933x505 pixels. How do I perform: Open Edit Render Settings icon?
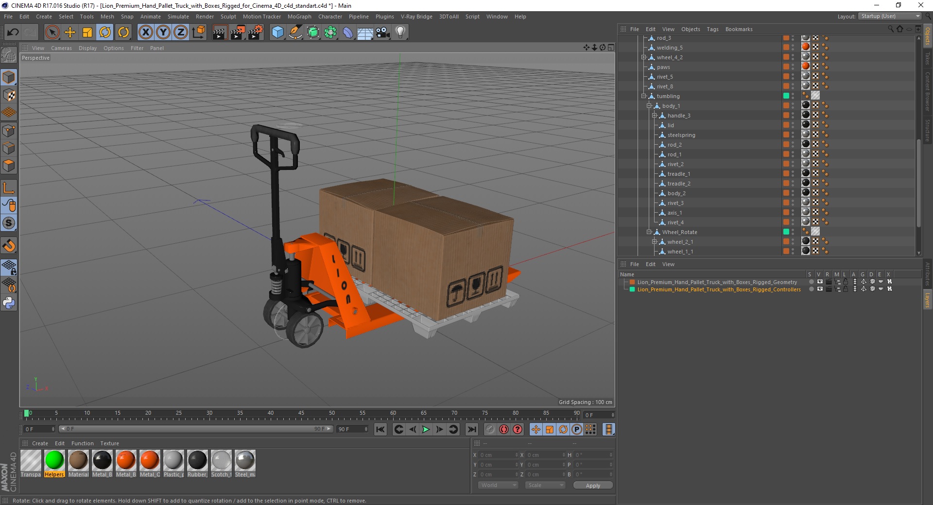(x=256, y=33)
